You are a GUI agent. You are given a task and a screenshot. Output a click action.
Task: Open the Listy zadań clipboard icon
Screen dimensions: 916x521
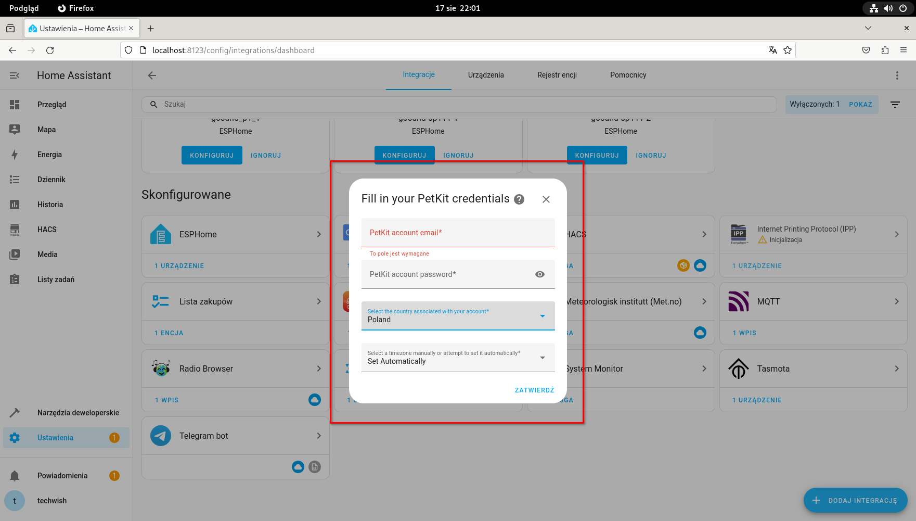point(15,279)
